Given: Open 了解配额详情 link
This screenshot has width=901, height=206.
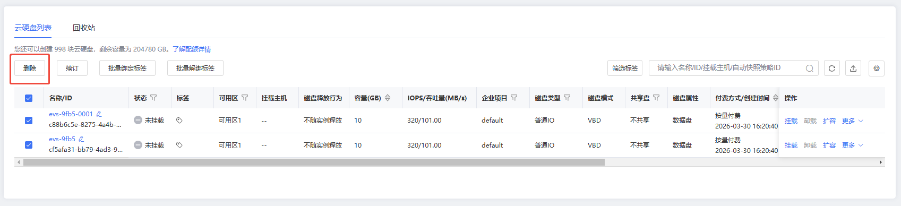Looking at the screenshot, I should click(192, 49).
